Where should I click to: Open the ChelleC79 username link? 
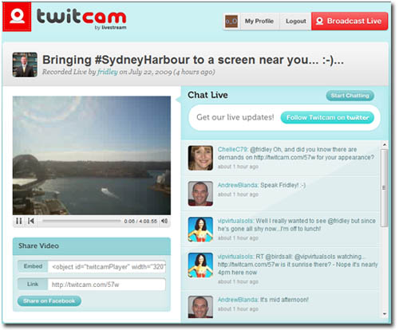point(232,150)
